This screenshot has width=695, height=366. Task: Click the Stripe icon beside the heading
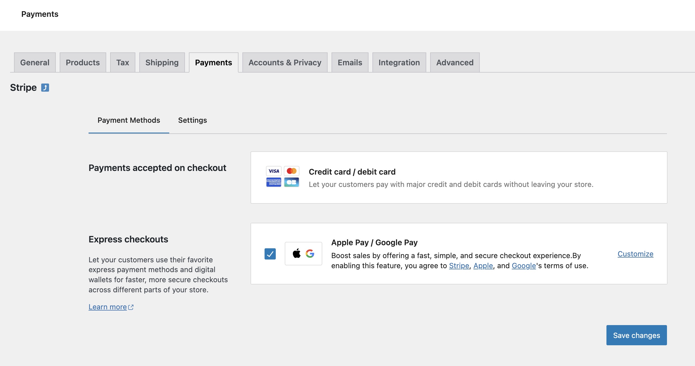coord(45,87)
